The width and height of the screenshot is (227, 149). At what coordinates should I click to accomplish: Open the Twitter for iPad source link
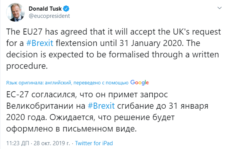[x=94, y=143]
